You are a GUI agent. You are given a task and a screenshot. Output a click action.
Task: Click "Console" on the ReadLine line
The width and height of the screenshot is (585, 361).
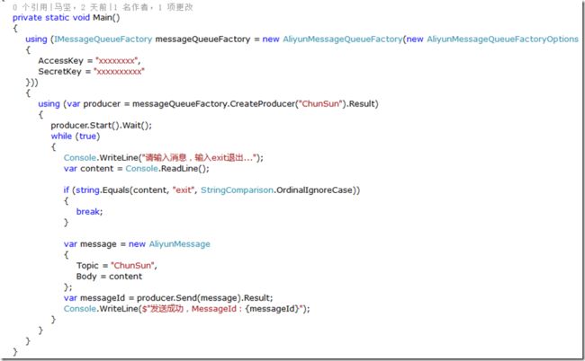click(141, 169)
